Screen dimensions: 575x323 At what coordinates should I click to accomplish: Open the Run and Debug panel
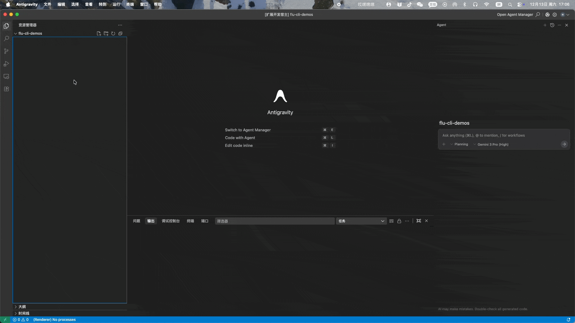pos(6,64)
